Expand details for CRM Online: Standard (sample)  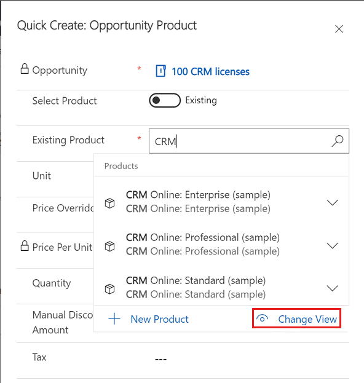333,288
